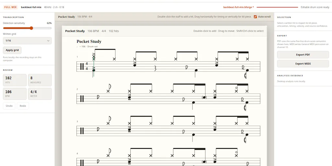Click the 4/4 time signature on the staff
The height and width of the screenshot is (166, 332).
click(87, 66)
